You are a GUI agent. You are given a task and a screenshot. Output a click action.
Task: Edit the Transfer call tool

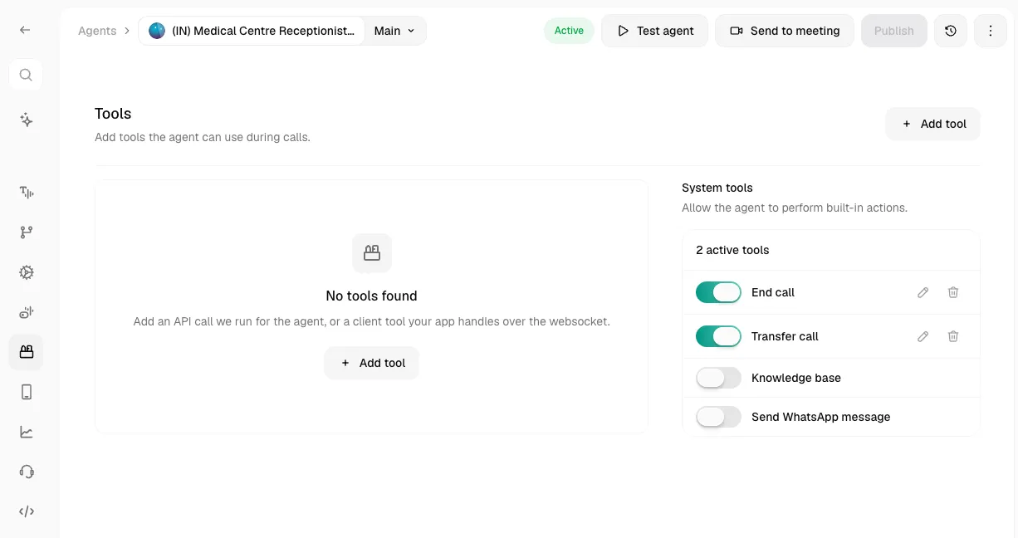(923, 336)
